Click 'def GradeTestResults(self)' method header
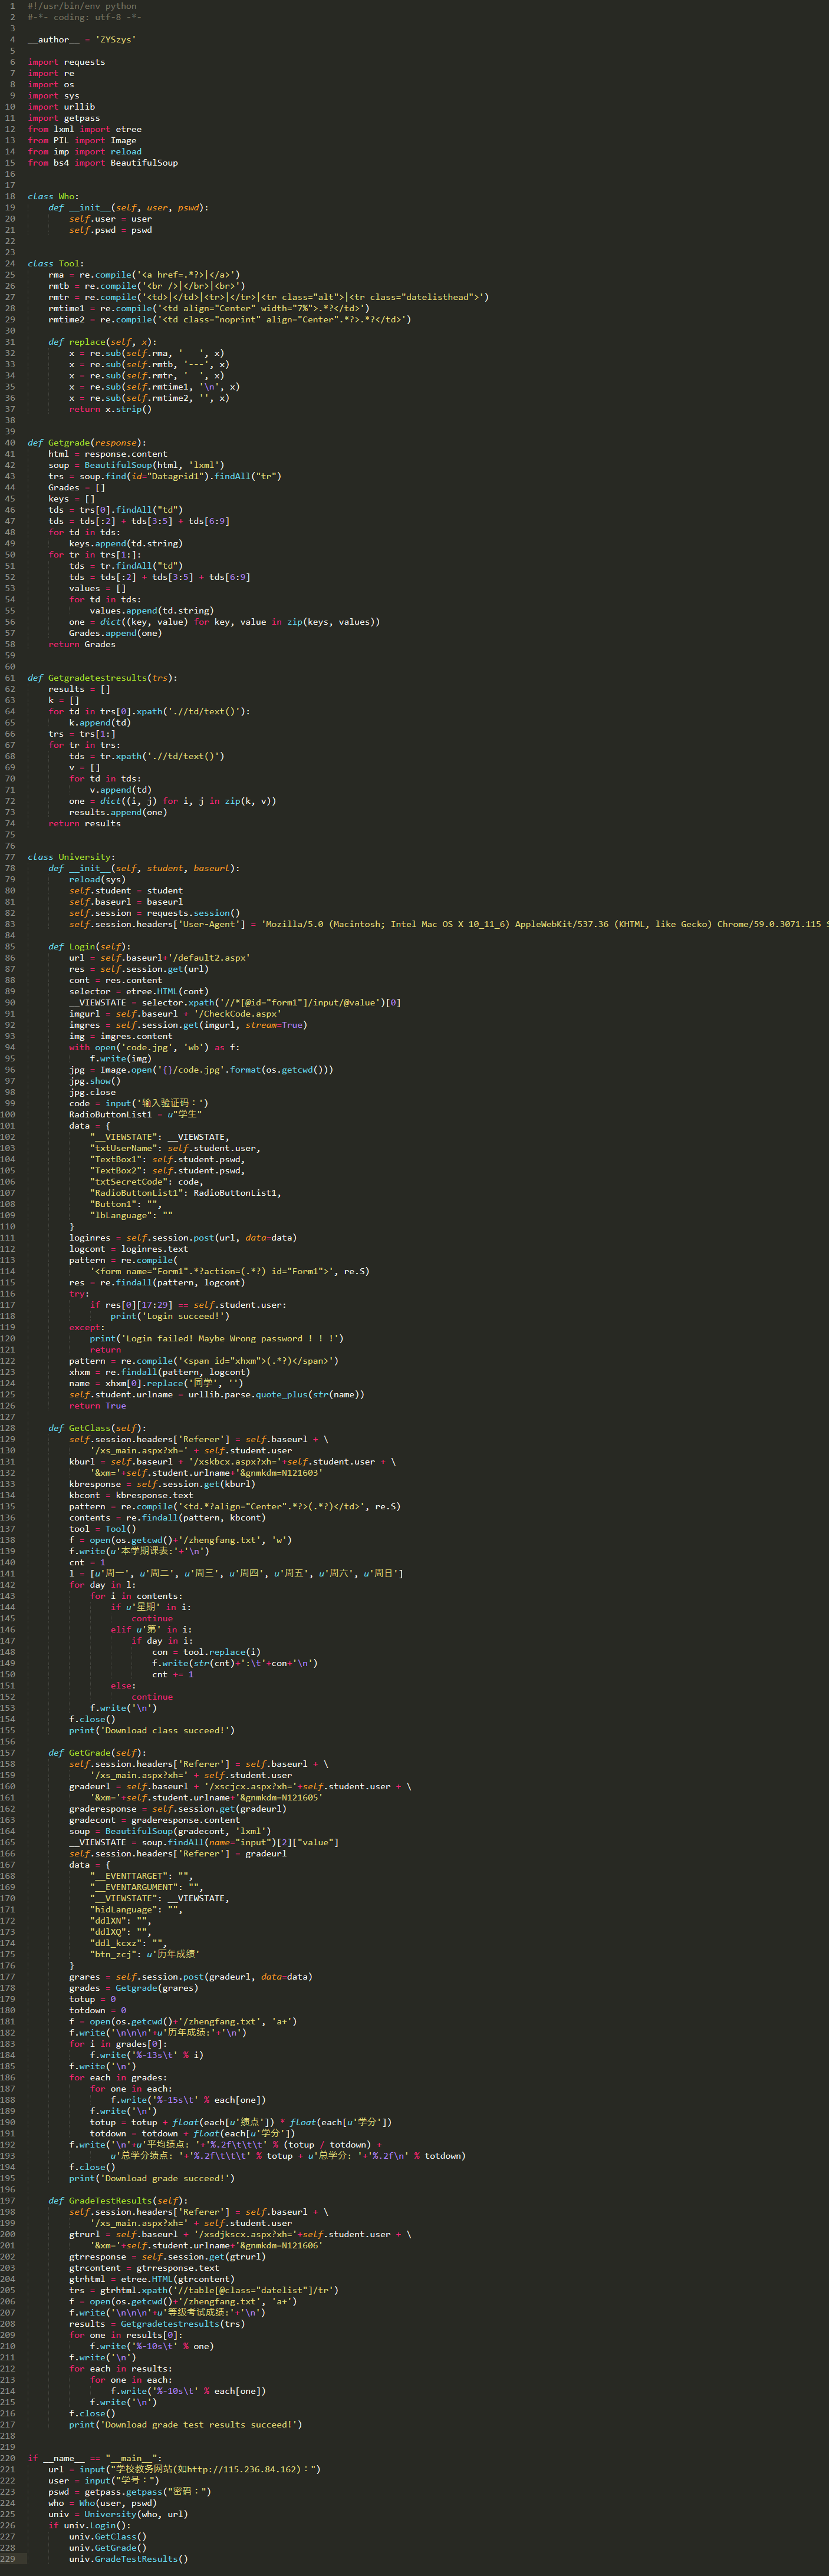829x2576 pixels. pos(118,2200)
